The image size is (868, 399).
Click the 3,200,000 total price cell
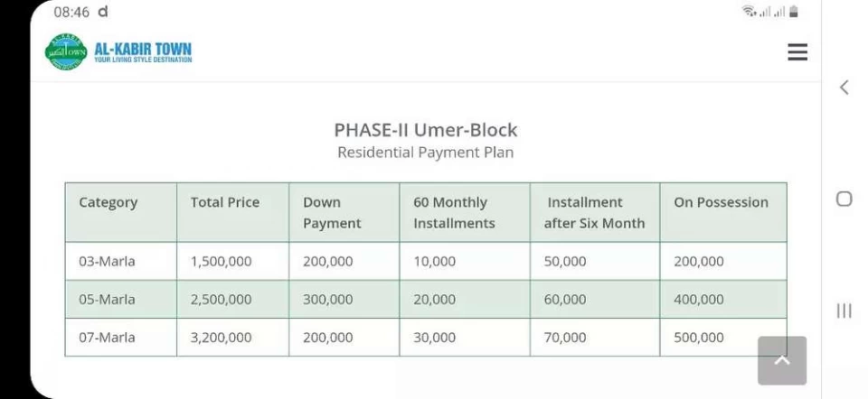tap(222, 338)
